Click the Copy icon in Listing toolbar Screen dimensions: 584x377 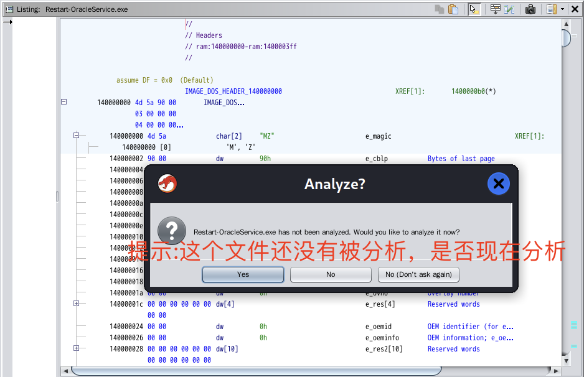pos(440,9)
